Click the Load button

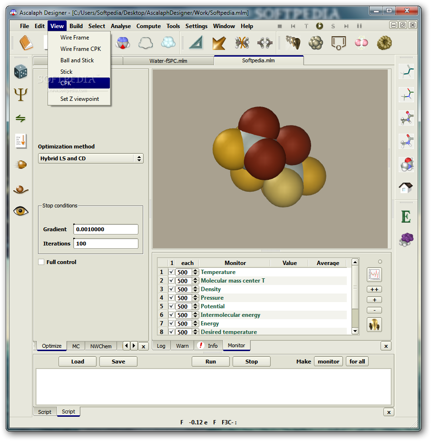point(78,362)
